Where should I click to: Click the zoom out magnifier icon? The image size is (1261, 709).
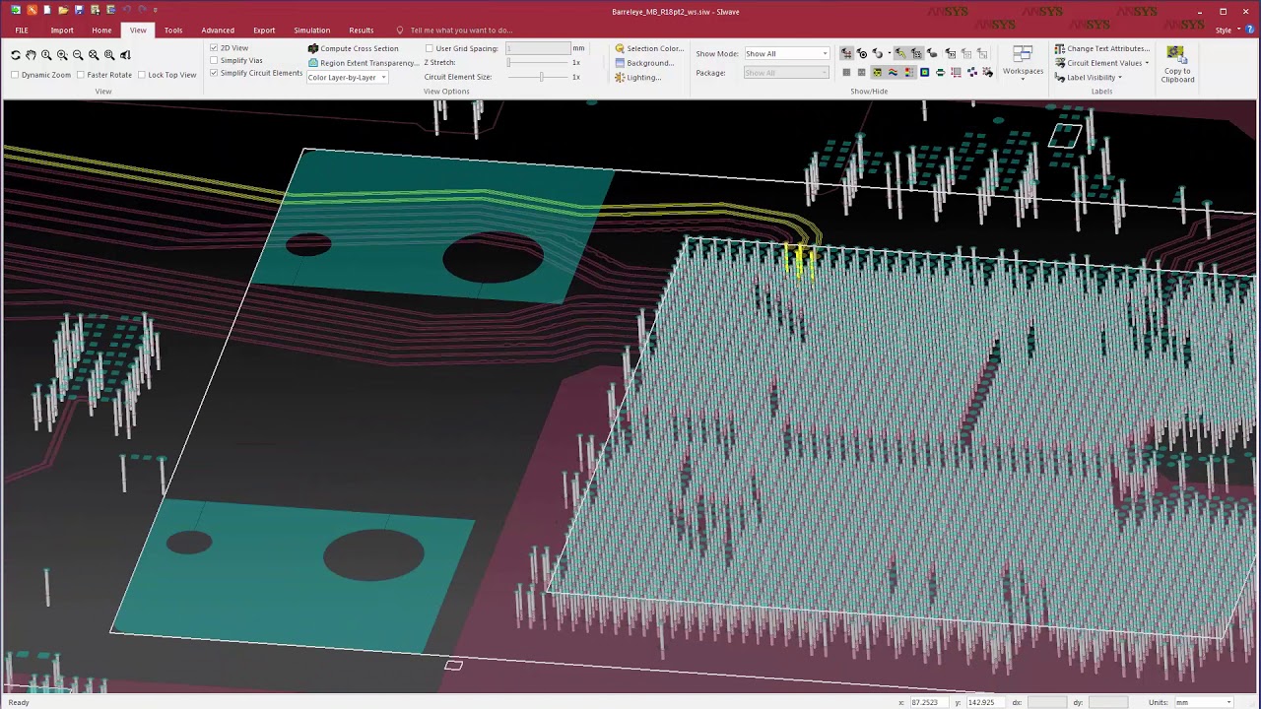click(x=78, y=55)
